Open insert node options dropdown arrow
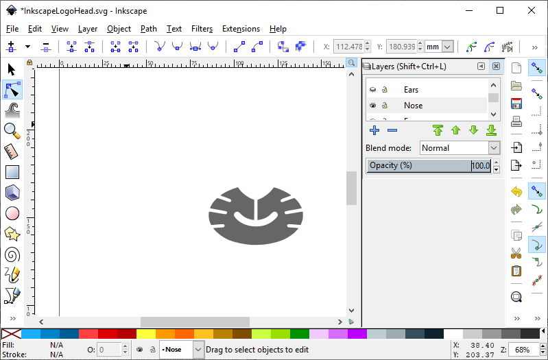Screen dimensions: 548x360 point(27,47)
